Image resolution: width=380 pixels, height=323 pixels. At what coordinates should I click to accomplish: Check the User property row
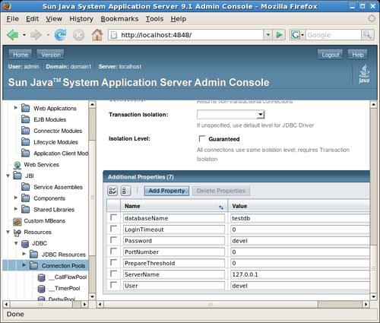click(113, 285)
